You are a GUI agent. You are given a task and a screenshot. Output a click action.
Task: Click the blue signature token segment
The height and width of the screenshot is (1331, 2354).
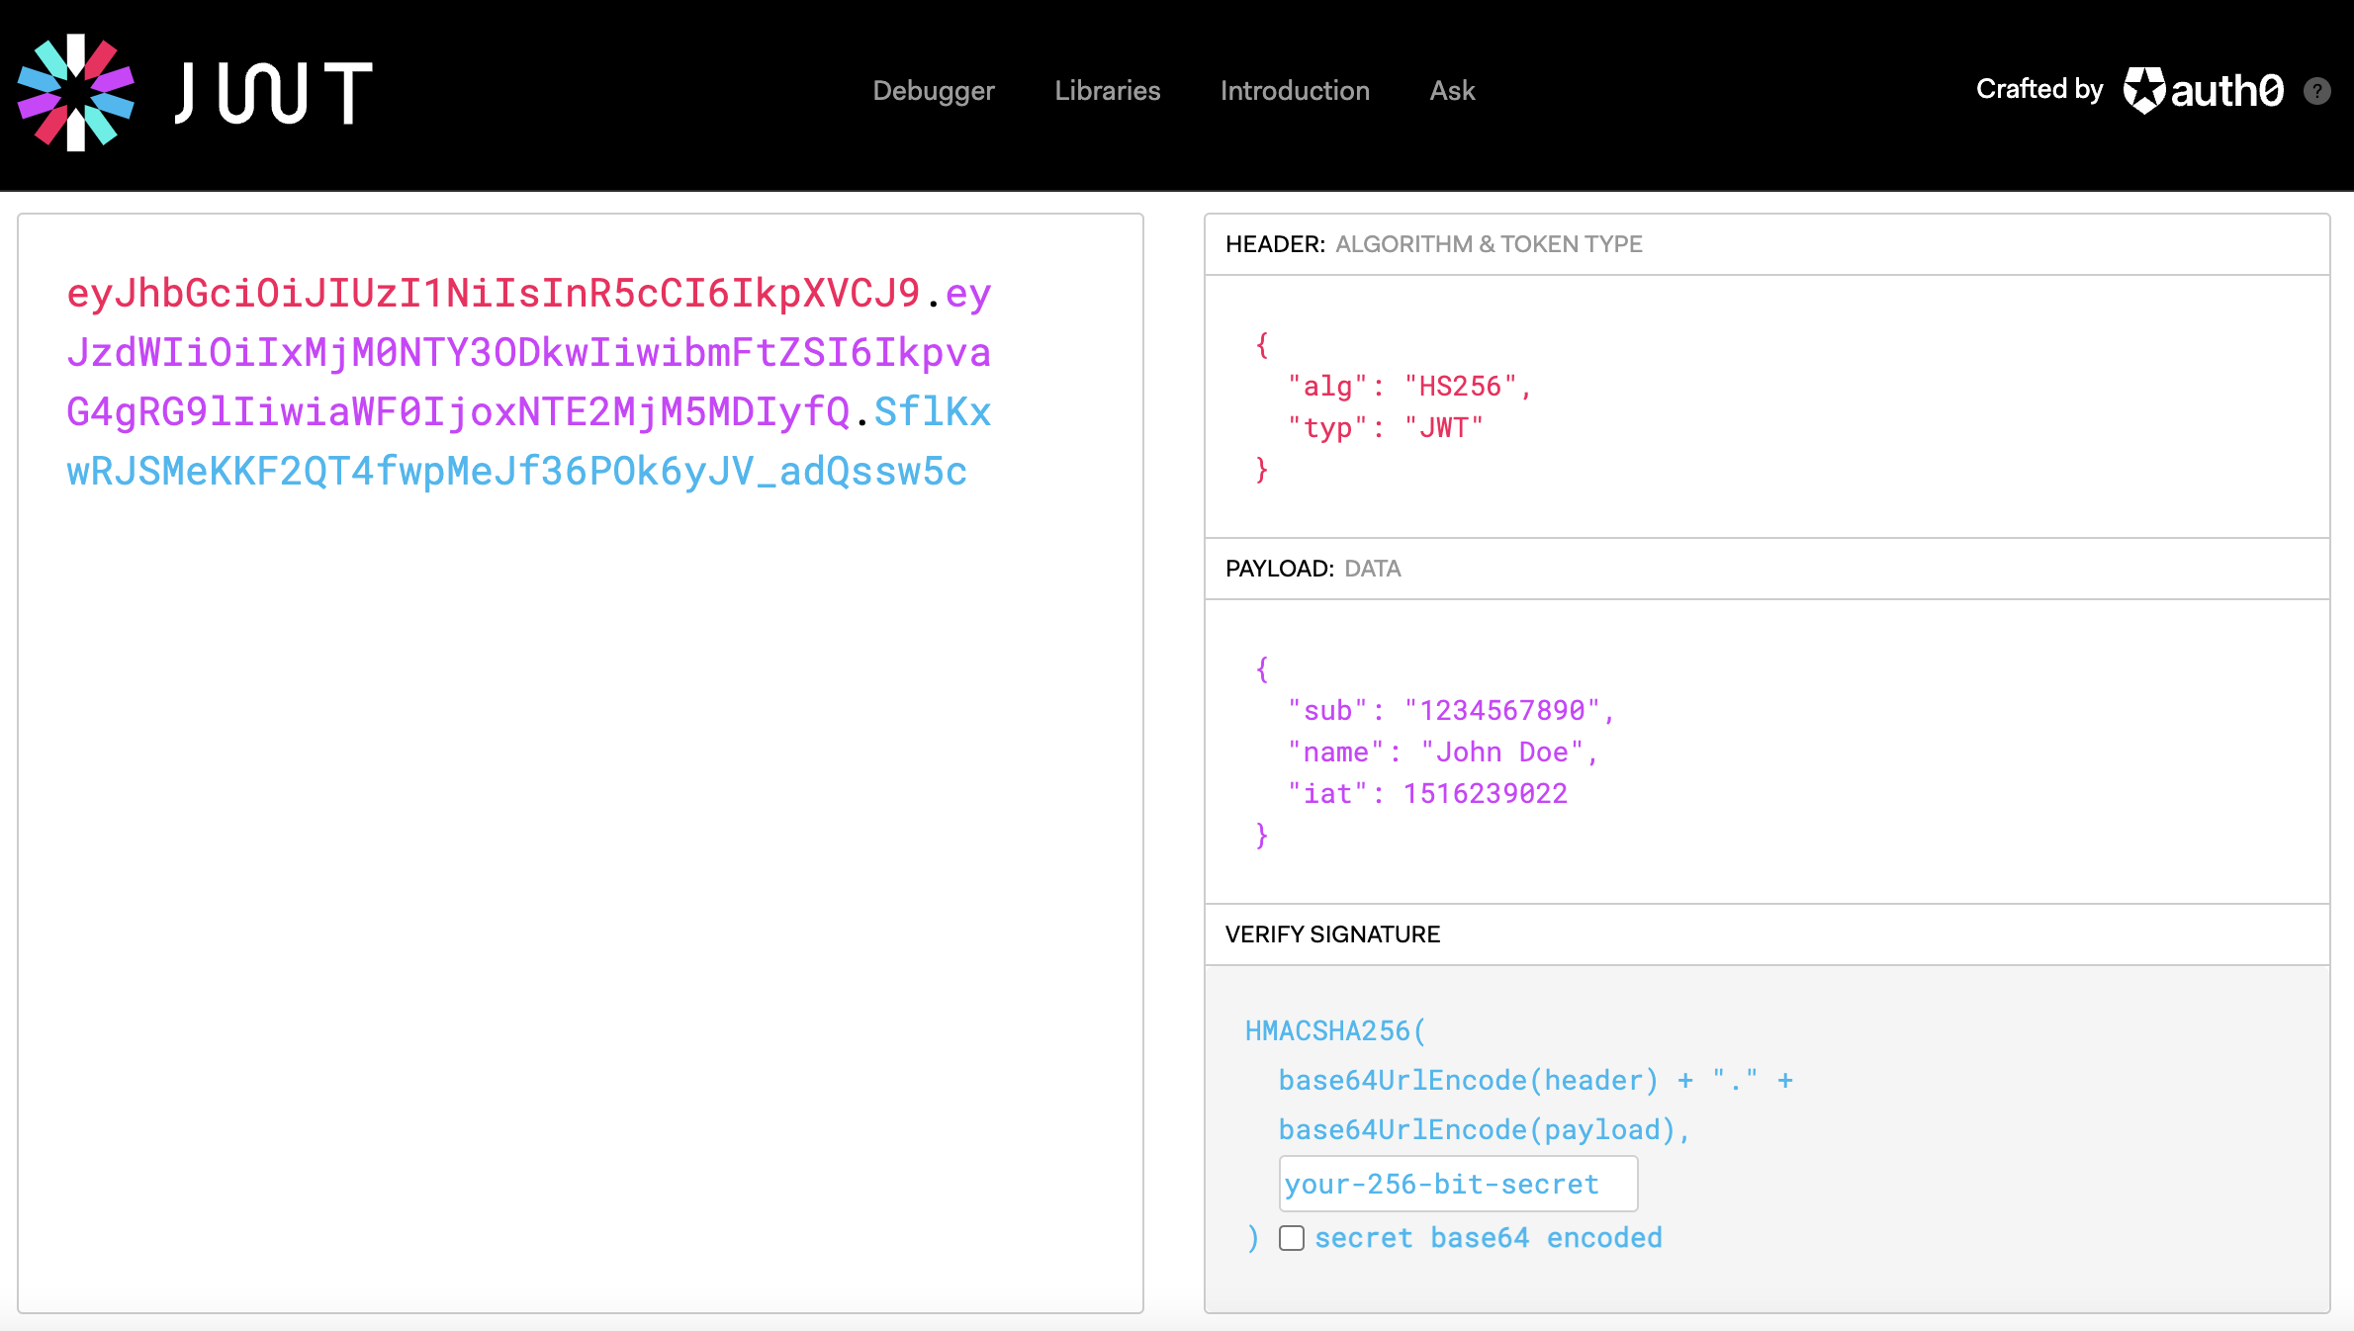pos(516,472)
